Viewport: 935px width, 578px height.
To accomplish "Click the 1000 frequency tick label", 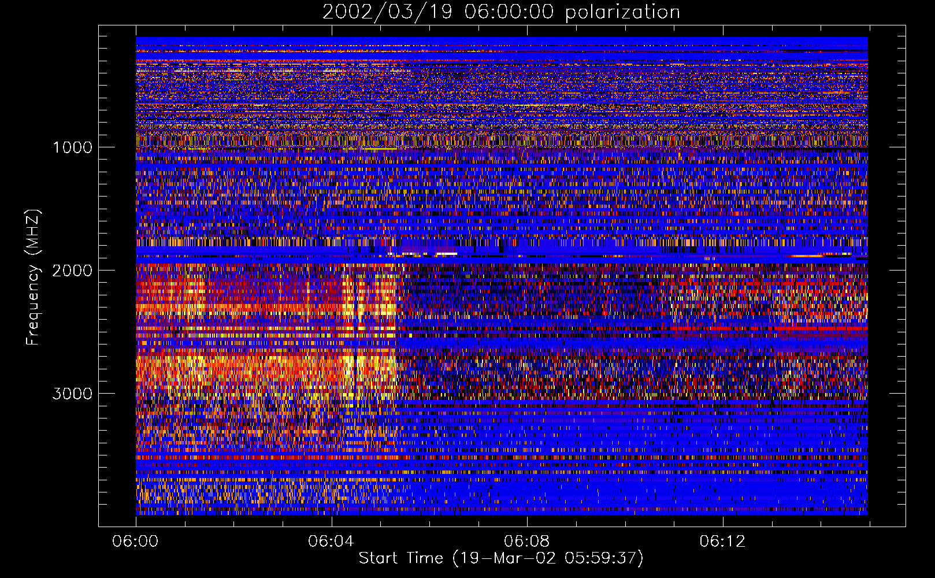I will pos(72,147).
